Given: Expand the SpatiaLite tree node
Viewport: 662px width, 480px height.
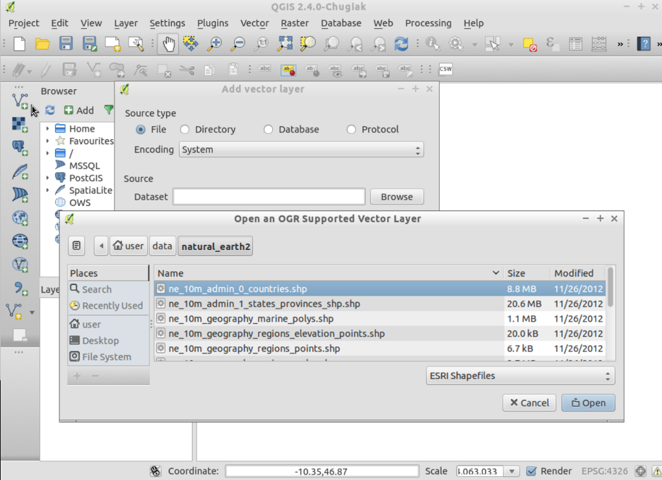Looking at the screenshot, I should [x=48, y=190].
